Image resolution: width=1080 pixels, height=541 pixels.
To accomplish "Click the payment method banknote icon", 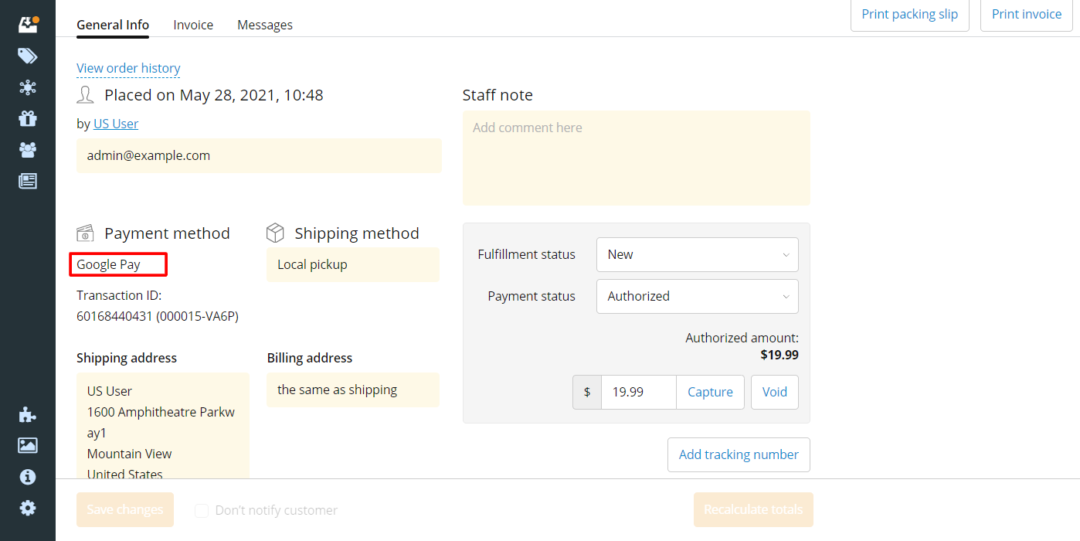I will (x=85, y=233).
